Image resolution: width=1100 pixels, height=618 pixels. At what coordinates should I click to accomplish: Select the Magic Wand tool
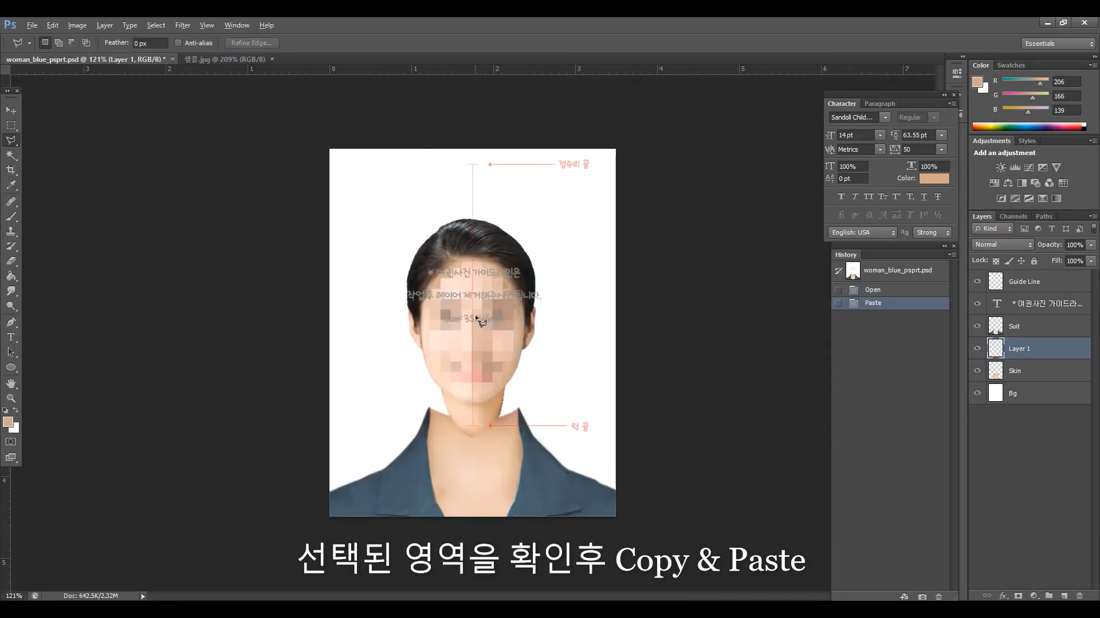(x=11, y=155)
